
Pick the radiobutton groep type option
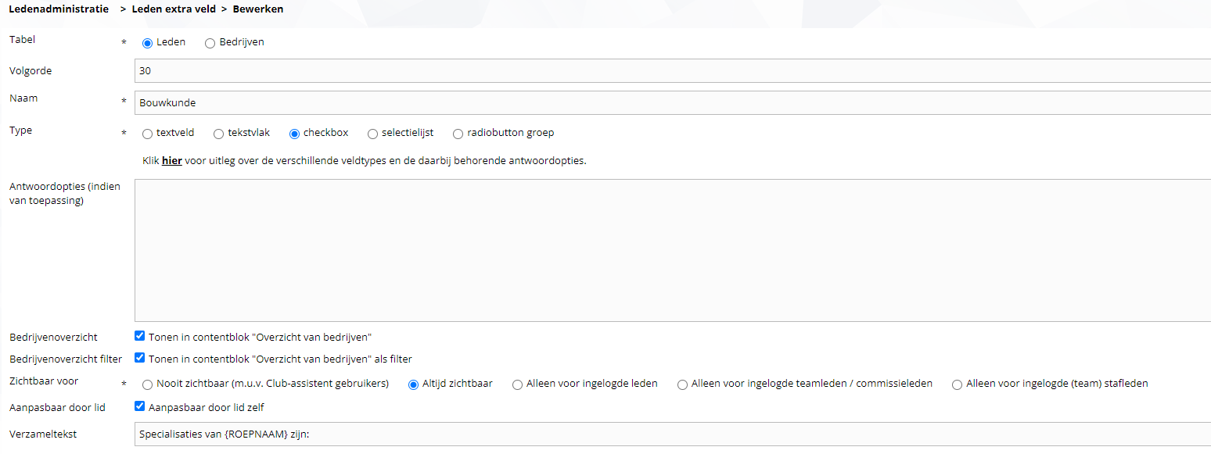tap(458, 134)
